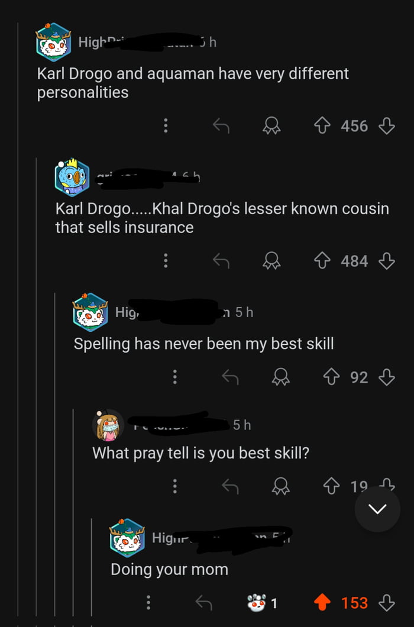Collapse thread via the "What pray tell" comment text
The width and height of the screenshot is (414, 627).
coord(201,453)
